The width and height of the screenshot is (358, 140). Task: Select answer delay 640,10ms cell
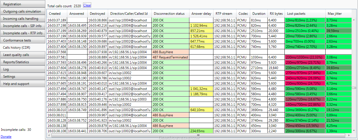(201, 110)
